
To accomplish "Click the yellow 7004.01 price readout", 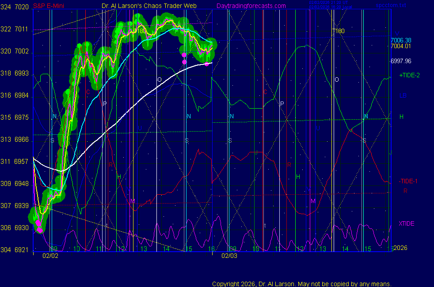I will tap(400, 46).
